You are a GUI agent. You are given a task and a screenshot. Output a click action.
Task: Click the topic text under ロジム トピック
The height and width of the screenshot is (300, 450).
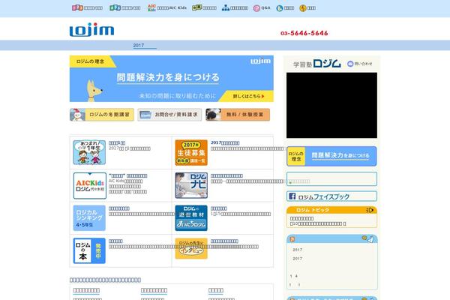pos(318,221)
